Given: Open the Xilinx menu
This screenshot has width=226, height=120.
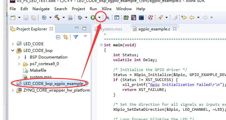Looking at the screenshot, I should pos(107,9).
